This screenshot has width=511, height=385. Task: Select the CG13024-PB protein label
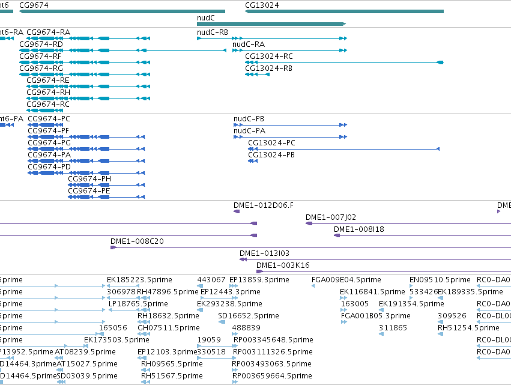click(x=271, y=155)
